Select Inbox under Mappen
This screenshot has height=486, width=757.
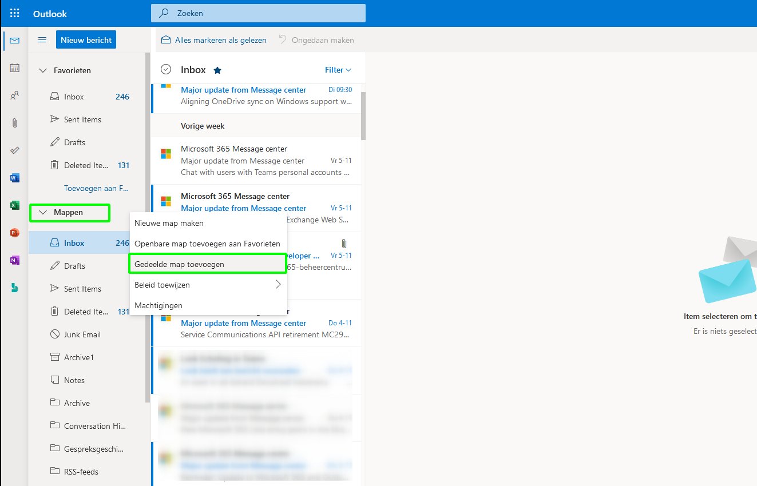(80, 243)
